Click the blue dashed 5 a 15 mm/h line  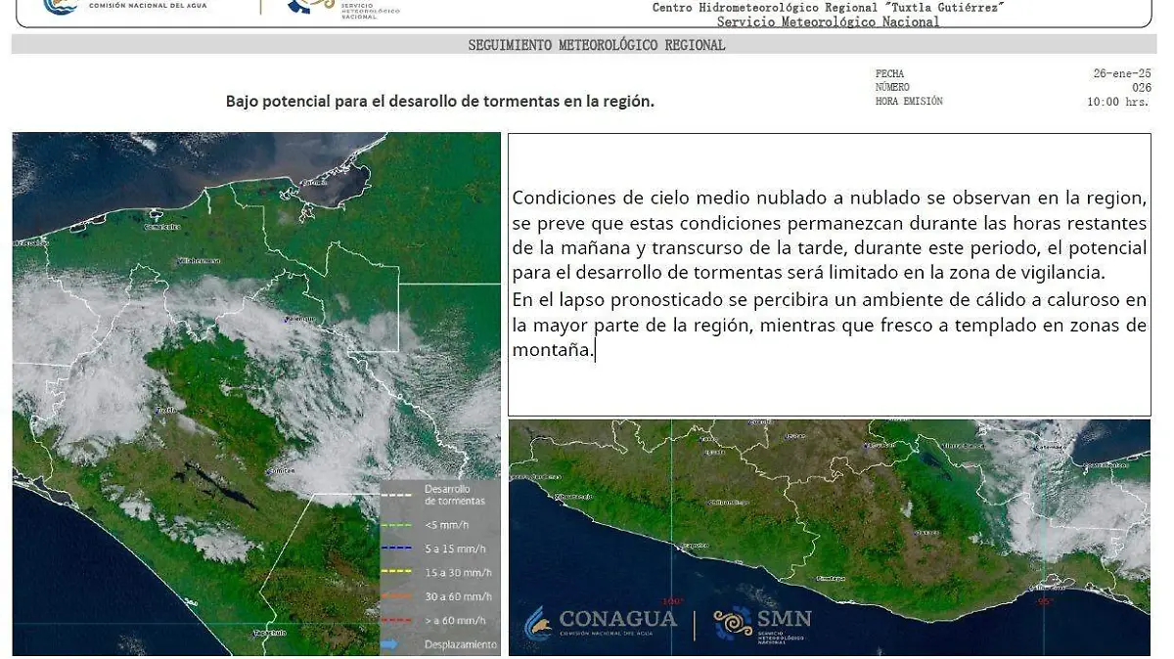(396, 549)
